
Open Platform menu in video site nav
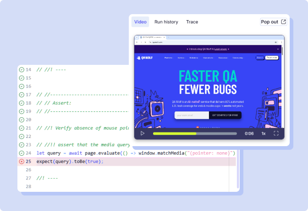click(169, 58)
